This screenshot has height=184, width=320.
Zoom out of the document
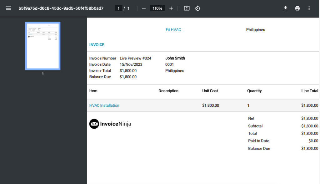point(143,8)
